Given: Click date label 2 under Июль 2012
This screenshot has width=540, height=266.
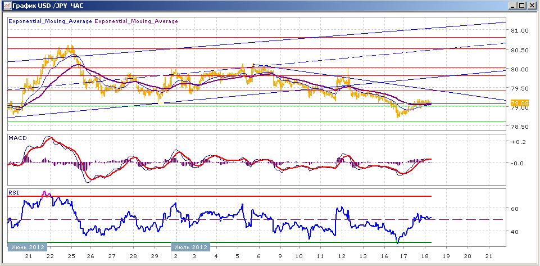Looking at the screenshot, I should [176, 256].
